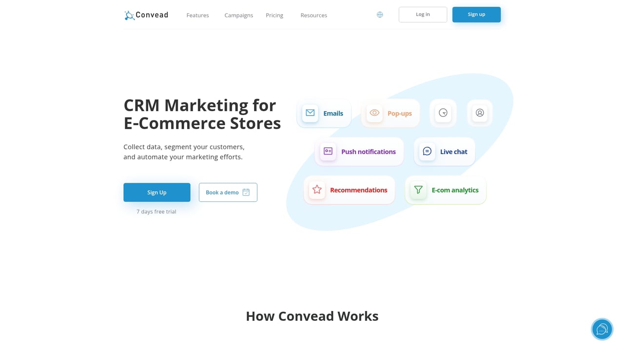Open the Resources menu
The image size is (624, 351).
point(313,15)
